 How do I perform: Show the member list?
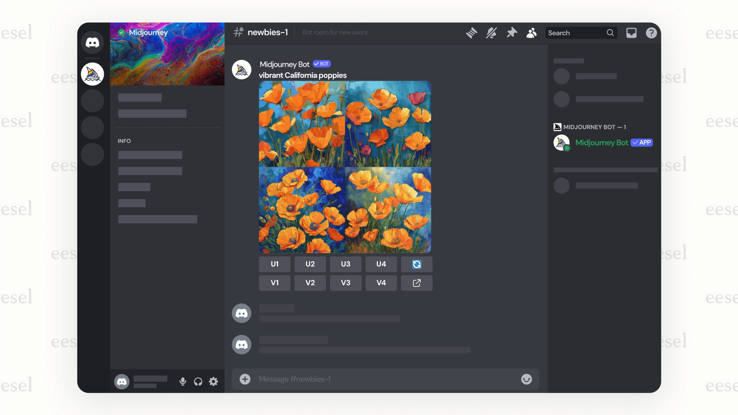click(x=531, y=32)
